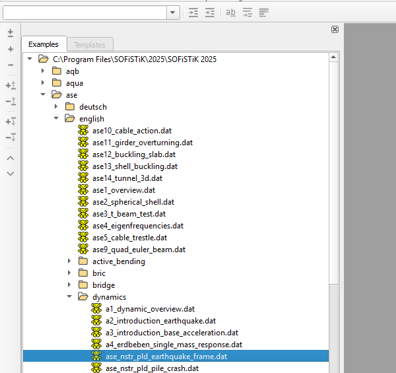Click the open dynamics folder icon

pyautogui.click(x=83, y=296)
